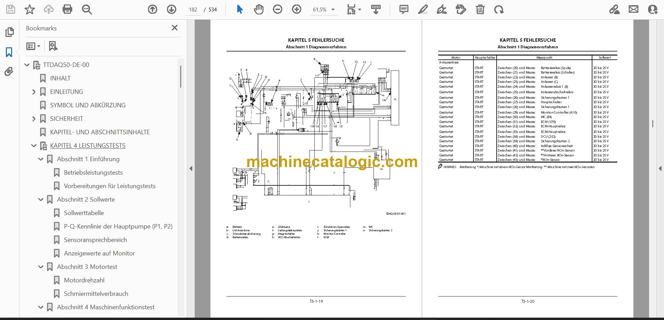Click the delete trash can icon
Image resolution: width=664 pixels, height=320 pixels.
pos(480,9)
